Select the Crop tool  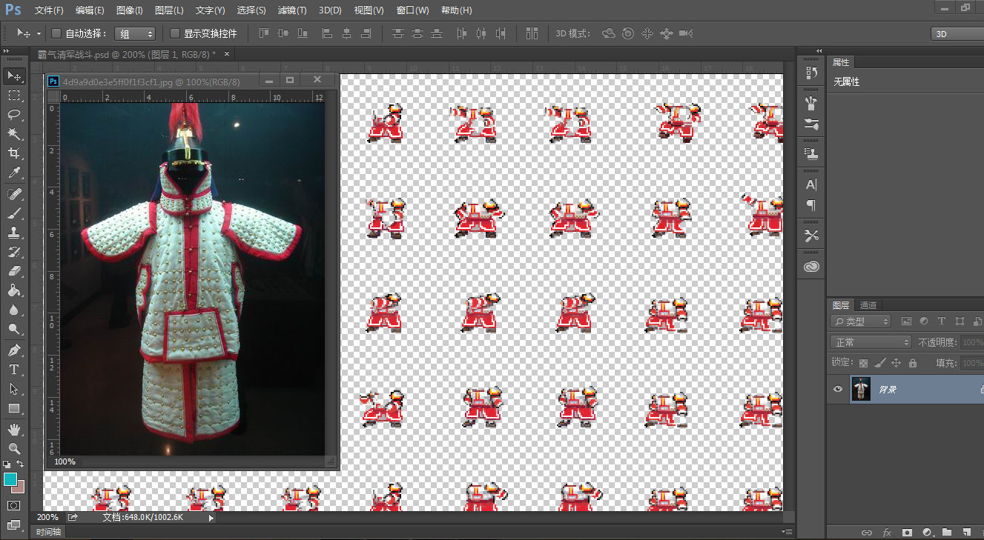coord(14,153)
